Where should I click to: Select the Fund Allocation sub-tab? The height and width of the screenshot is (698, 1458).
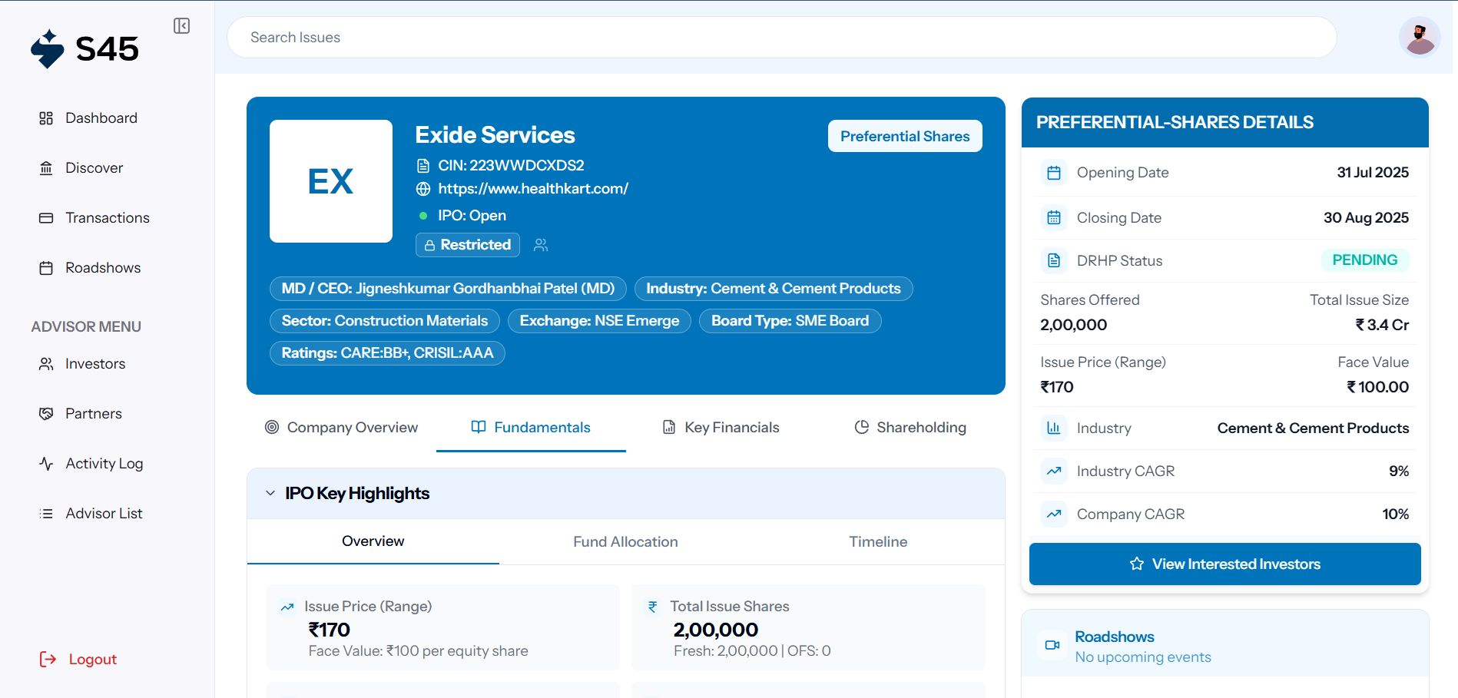coord(625,542)
